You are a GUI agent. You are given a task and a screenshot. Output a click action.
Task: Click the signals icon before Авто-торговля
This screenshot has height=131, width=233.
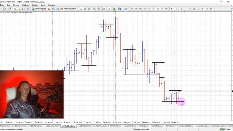pyautogui.click(x=58, y=9)
